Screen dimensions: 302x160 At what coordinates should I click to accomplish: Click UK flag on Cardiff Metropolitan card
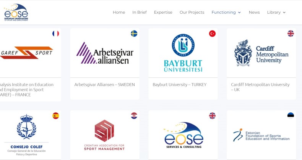pos(291,34)
